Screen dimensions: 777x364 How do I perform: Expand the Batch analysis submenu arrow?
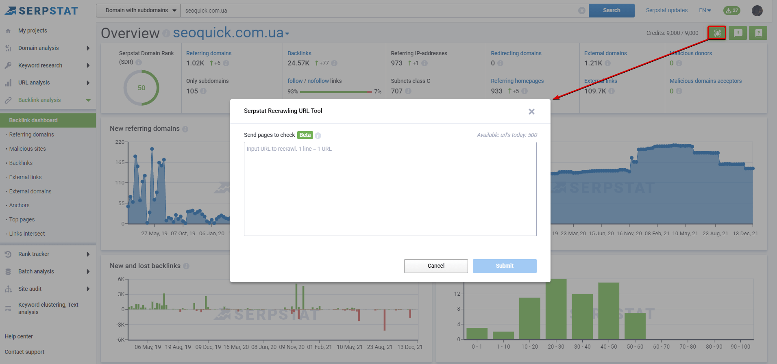click(x=88, y=271)
